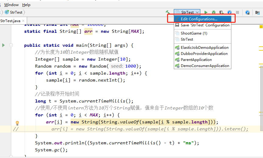Select DubboProviderApplication configuration
Image resolution: width=263 pixels, height=158 pixels.
click(x=203, y=54)
